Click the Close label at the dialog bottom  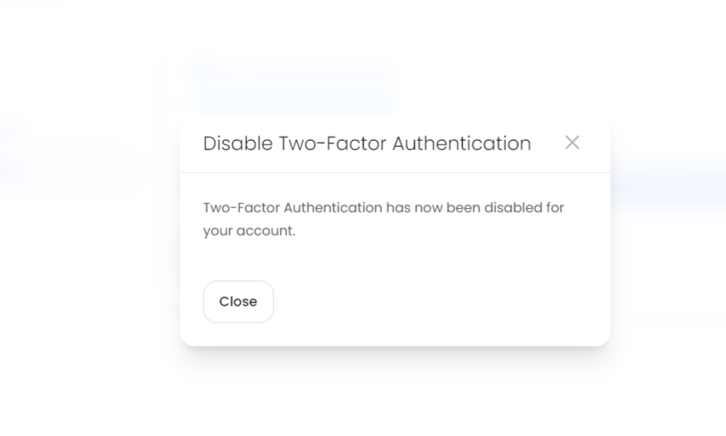click(238, 302)
